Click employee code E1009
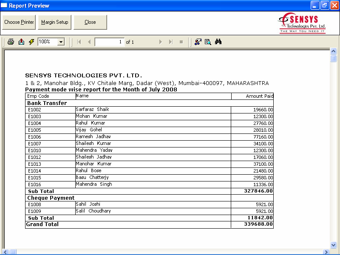 pos(34,211)
